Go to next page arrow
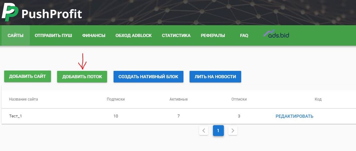 [x=233, y=131]
